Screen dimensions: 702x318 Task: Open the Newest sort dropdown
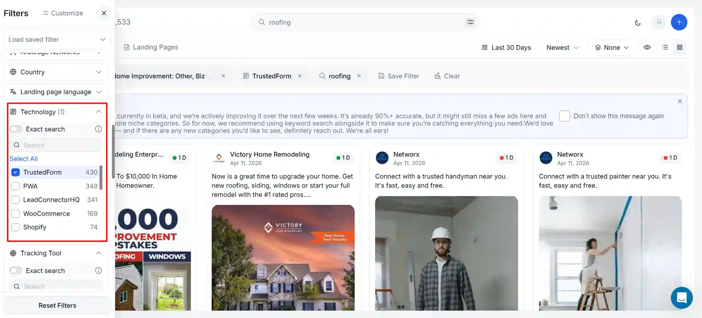(562, 48)
